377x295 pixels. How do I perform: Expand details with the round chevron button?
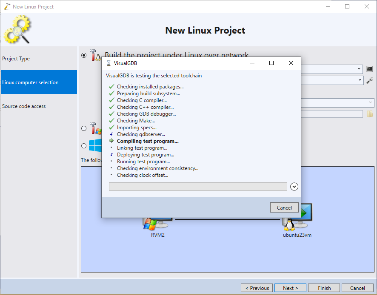(294, 187)
